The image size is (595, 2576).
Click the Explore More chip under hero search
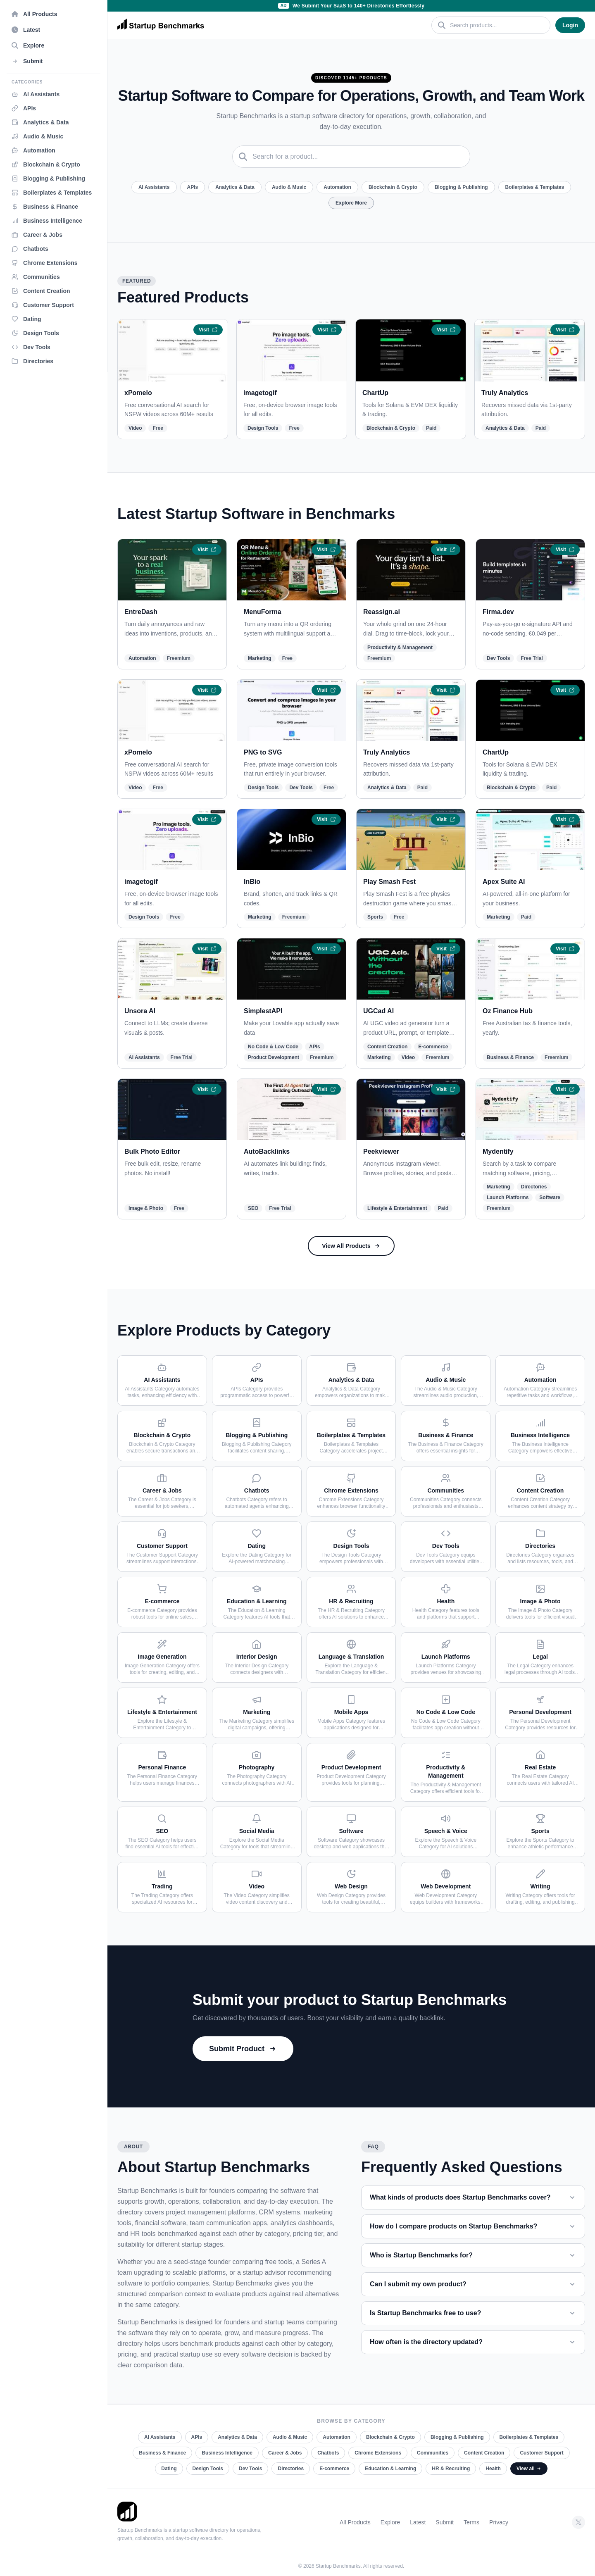point(351,203)
